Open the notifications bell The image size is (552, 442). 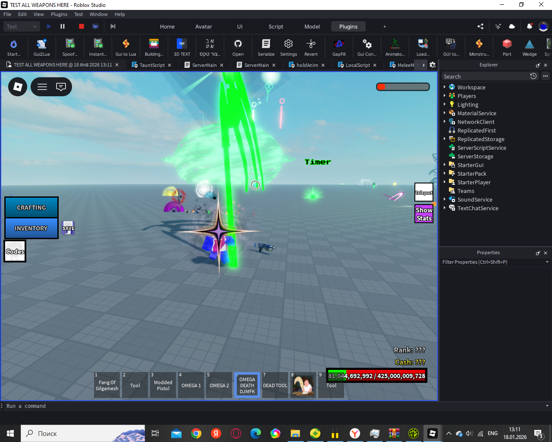pyautogui.click(x=529, y=26)
